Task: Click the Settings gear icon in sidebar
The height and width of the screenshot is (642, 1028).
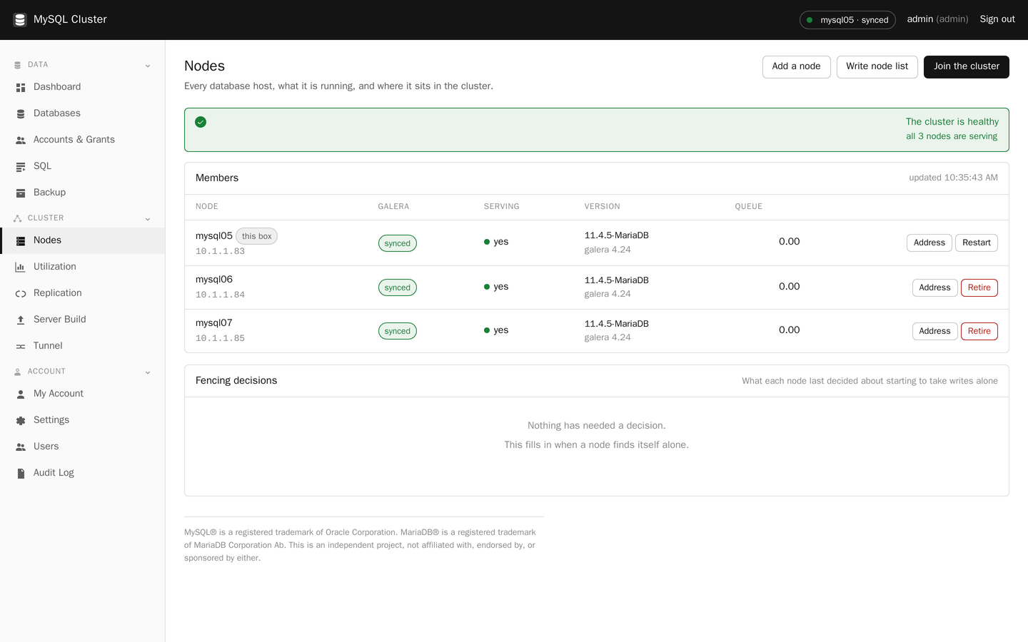Action: [21, 420]
